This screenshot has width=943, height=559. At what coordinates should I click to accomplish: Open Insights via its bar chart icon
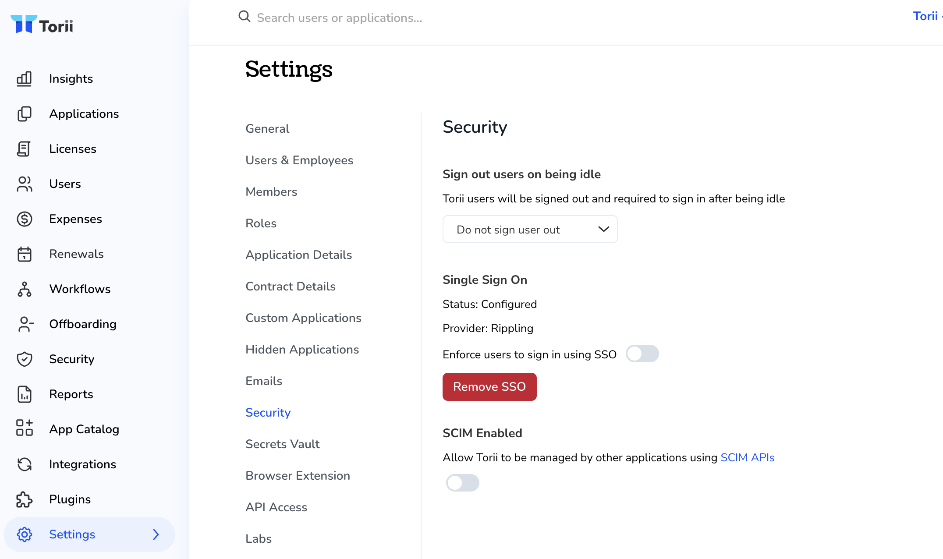[25, 79]
